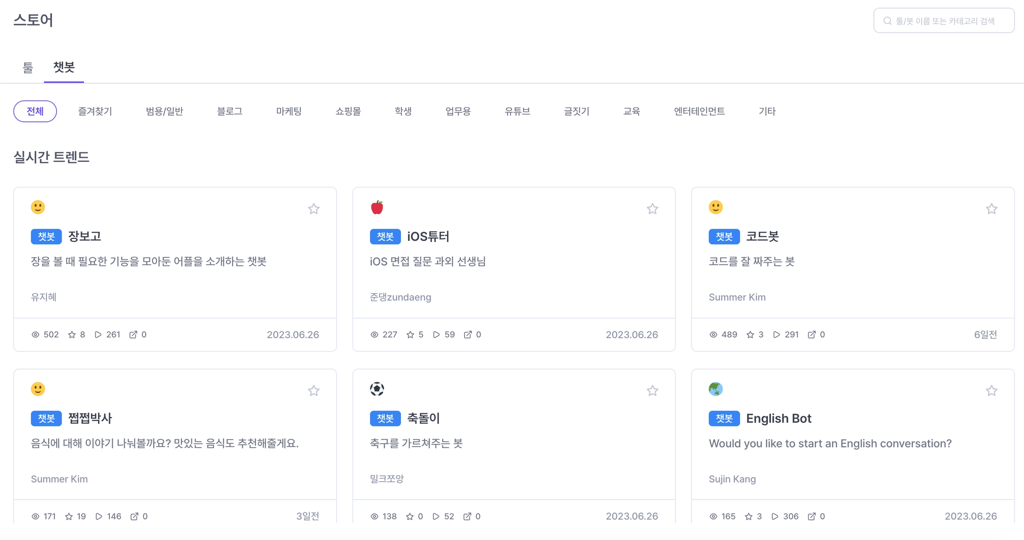The height and width of the screenshot is (540, 1024).
Task: Click the share-count icon on the iOS튜터 card
Action: pos(467,335)
